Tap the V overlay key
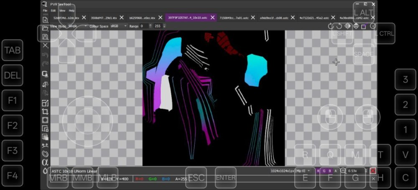 pyautogui.click(x=405, y=155)
